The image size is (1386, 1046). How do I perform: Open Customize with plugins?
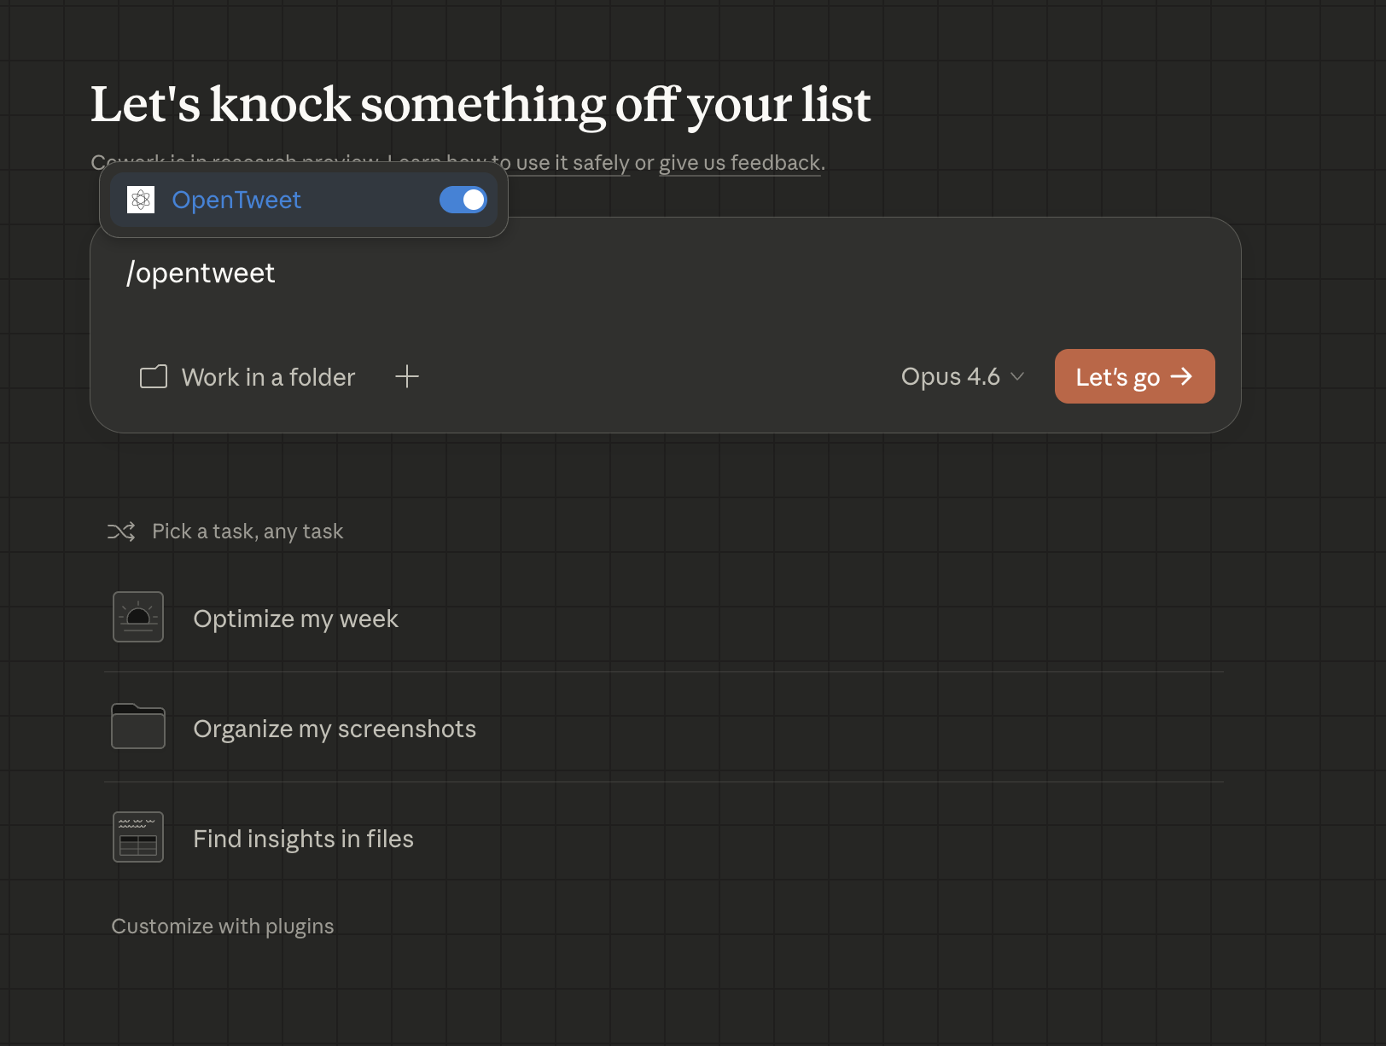[x=223, y=927]
